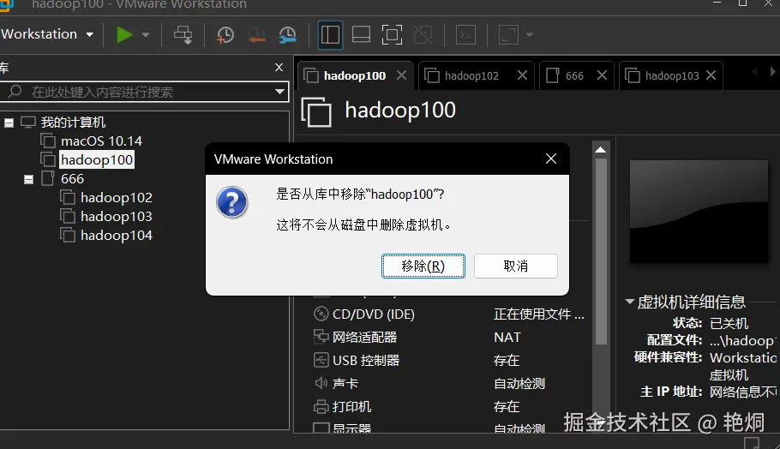Click the macOS 10.14 VM icon
Image resolution: width=780 pixels, height=449 pixels.
48,141
